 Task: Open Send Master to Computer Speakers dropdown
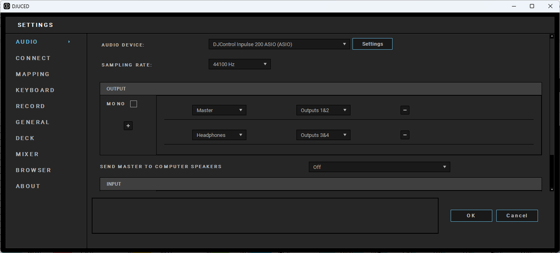(x=379, y=167)
